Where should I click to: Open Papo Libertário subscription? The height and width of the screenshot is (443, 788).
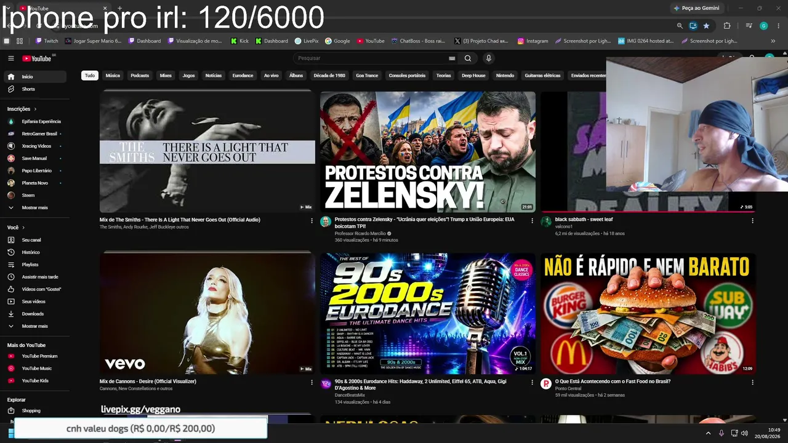coord(36,170)
